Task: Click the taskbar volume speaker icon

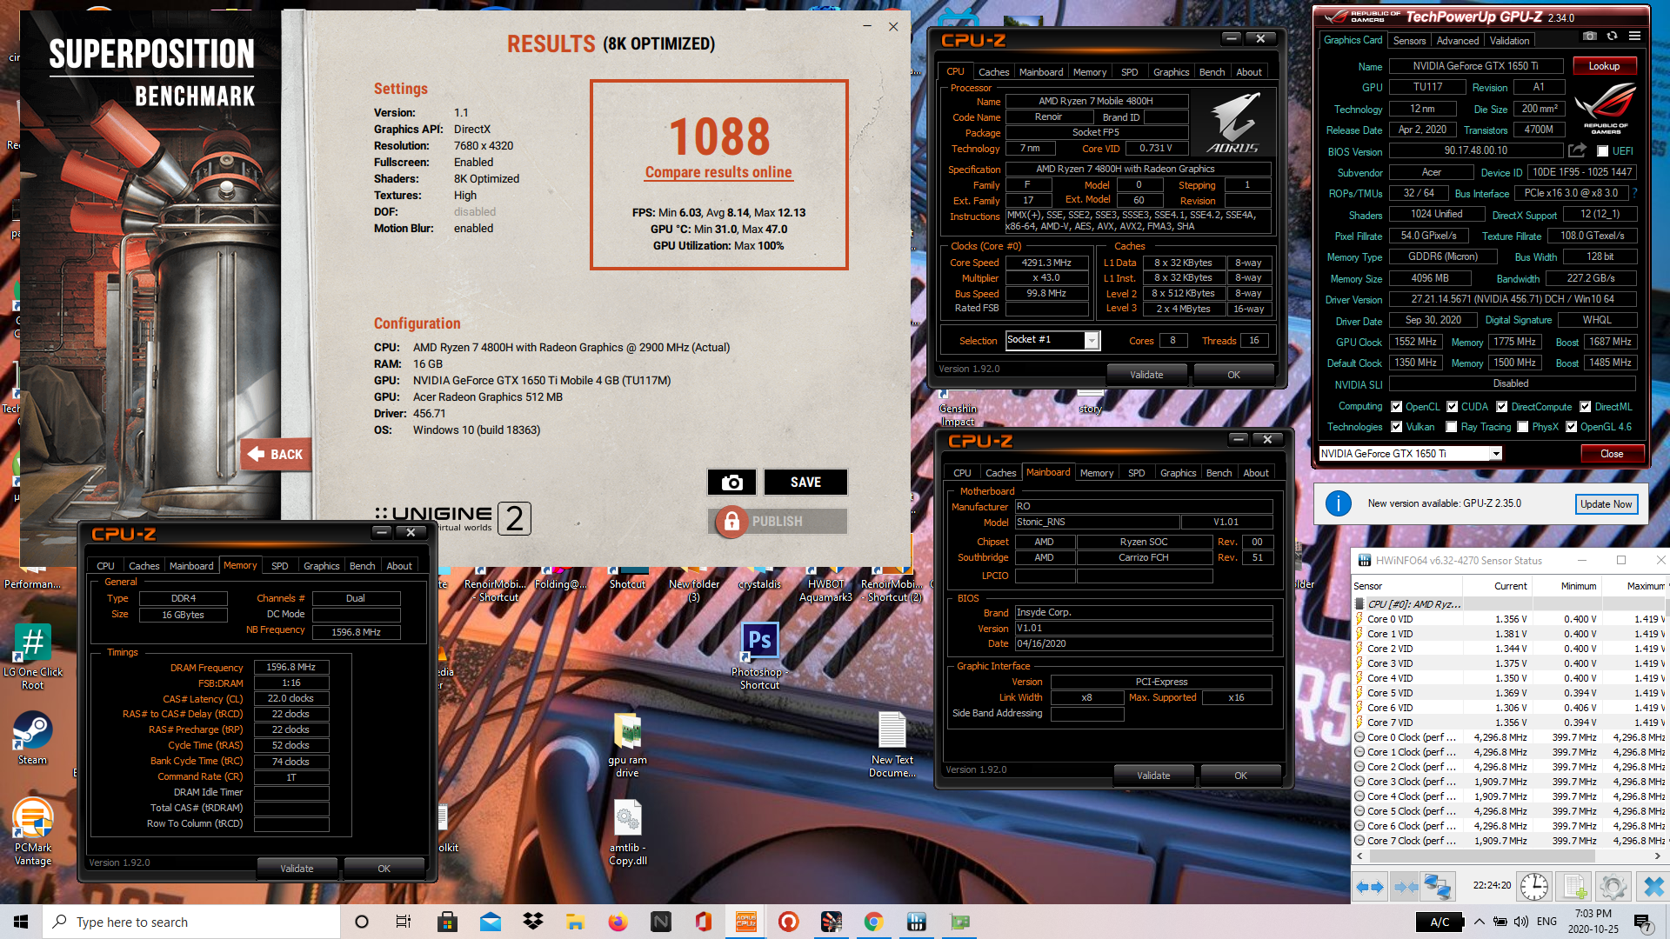Action: pyautogui.click(x=1520, y=922)
